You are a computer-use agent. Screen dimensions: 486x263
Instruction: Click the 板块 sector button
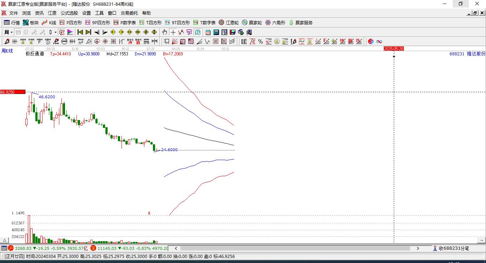point(31,23)
